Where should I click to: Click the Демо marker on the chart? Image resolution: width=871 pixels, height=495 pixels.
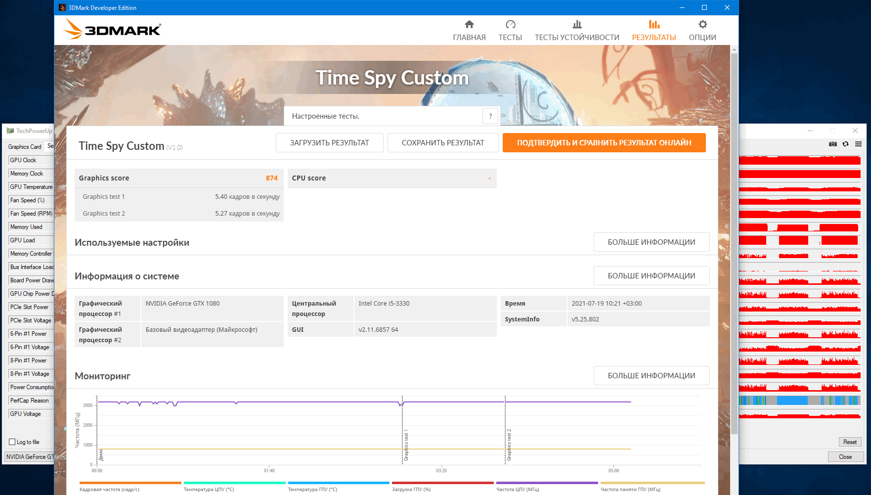click(x=101, y=455)
